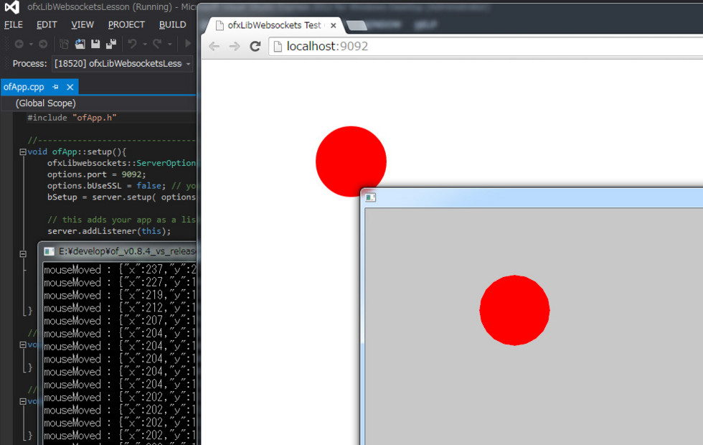Click red circle in the gray app window
This screenshot has width=703, height=445.
515,310
